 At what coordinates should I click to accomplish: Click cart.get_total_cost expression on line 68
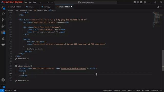click(46, 32)
